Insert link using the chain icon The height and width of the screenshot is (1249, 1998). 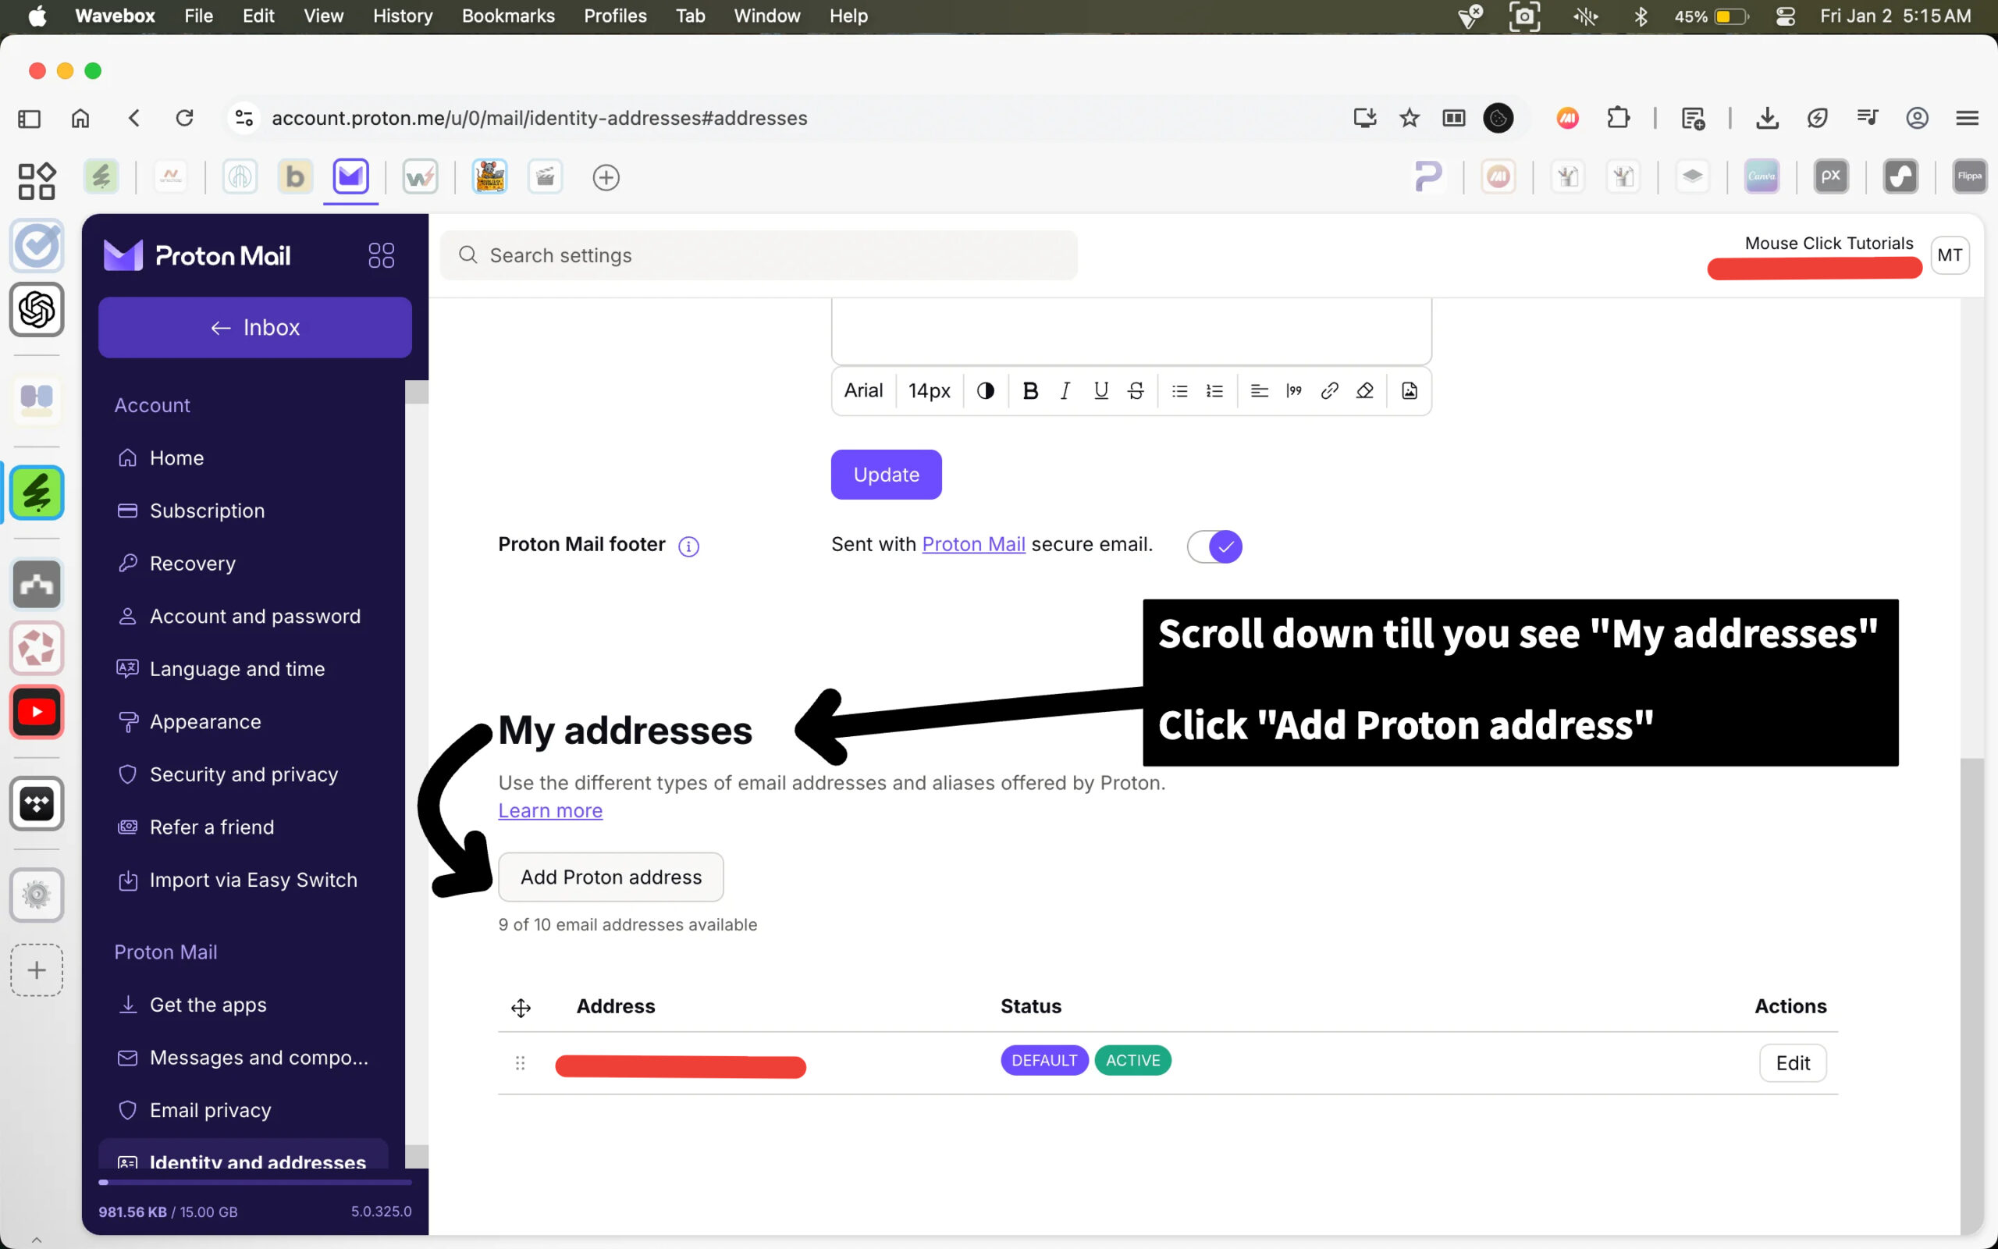[x=1328, y=391]
